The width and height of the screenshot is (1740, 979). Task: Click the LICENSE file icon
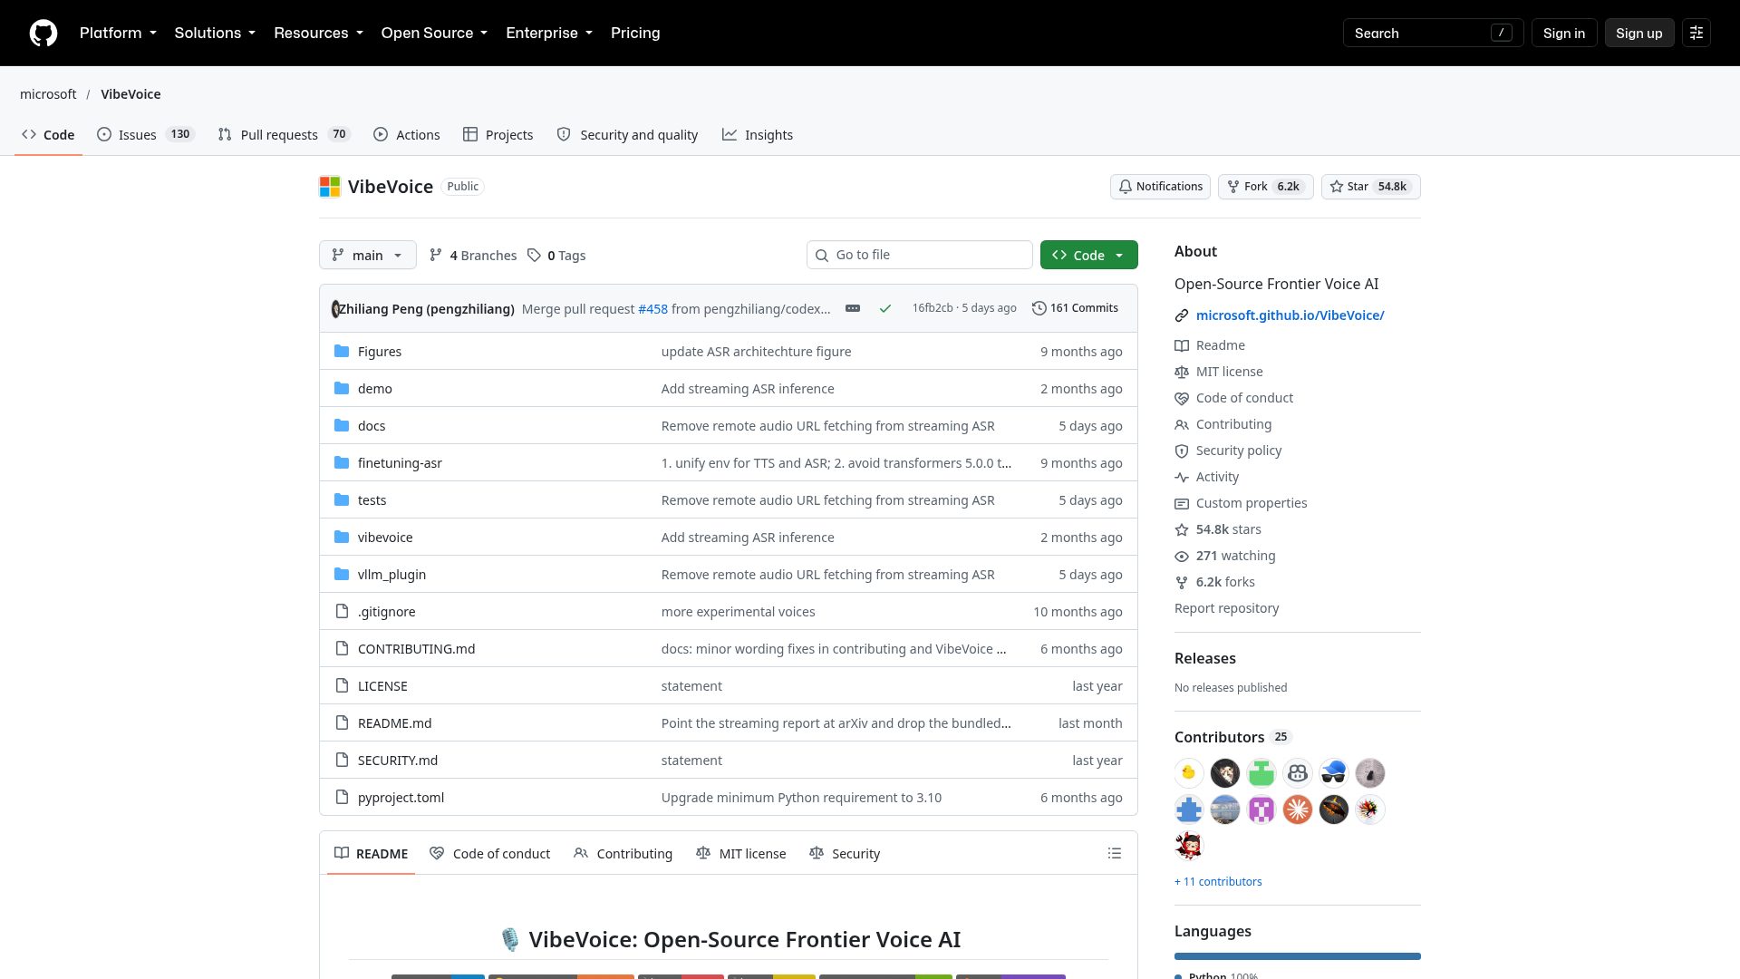click(x=342, y=685)
